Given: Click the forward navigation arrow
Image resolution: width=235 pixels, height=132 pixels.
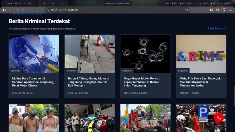Looking at the screenshot, I should 17,10.
